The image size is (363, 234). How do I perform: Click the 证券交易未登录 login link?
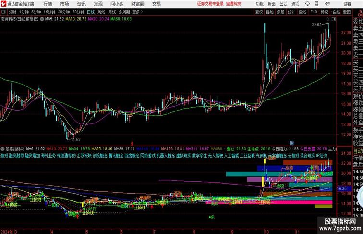click(210, 4)
